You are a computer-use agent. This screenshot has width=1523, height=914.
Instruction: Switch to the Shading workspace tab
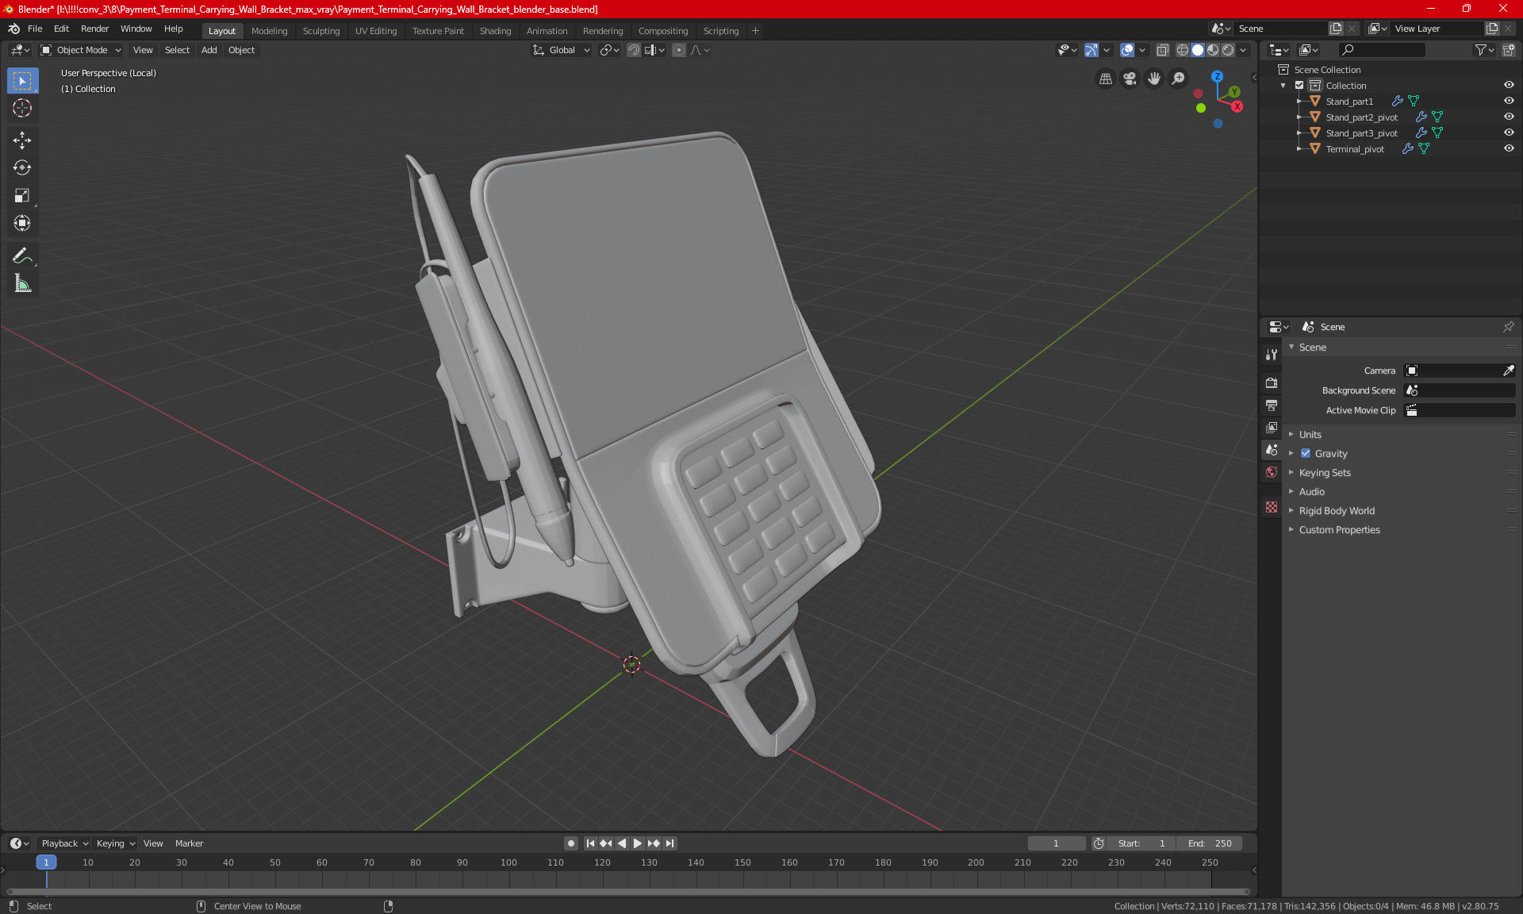pyautogui.click(x=495, y=31)
